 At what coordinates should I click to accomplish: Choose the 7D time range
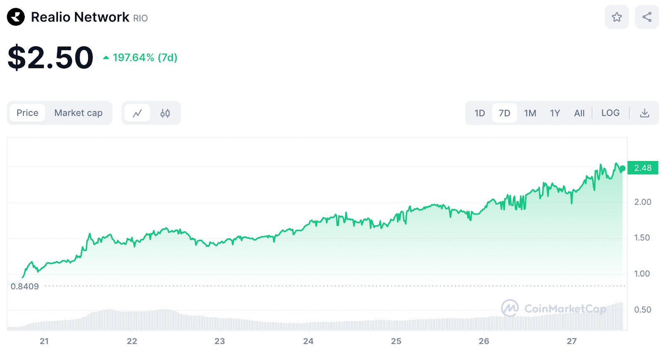click(x=504, y=113)
